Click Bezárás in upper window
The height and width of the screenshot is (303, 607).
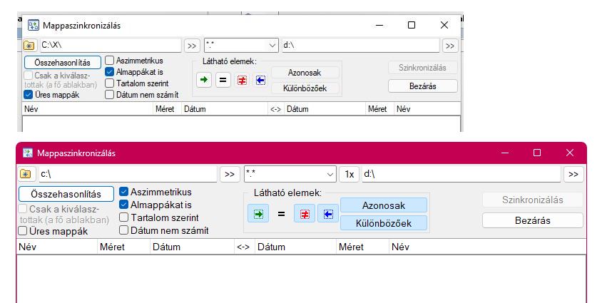tap(423, 86)
